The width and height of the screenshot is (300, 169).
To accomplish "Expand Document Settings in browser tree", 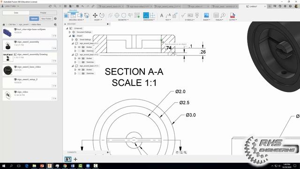I will [70, 32].
